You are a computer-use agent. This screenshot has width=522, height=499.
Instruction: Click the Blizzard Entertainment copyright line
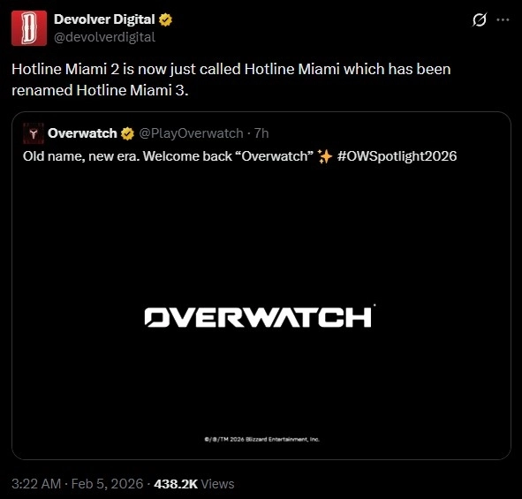coord(262,440)
